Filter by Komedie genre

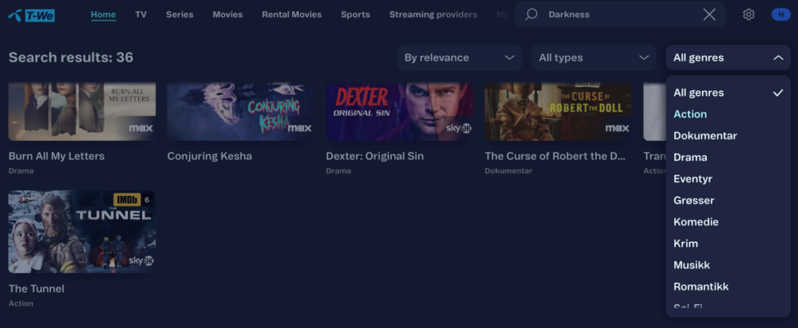click(x=695, y=221)
